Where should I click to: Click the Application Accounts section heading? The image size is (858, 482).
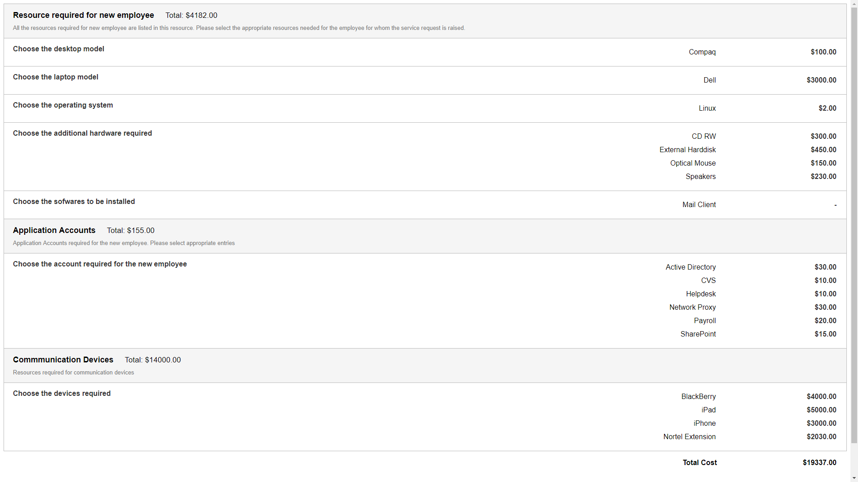54,230
